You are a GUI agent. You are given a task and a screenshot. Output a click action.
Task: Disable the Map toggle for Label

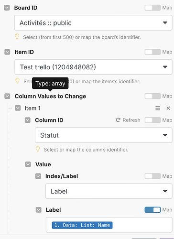[x=152, y=210]
